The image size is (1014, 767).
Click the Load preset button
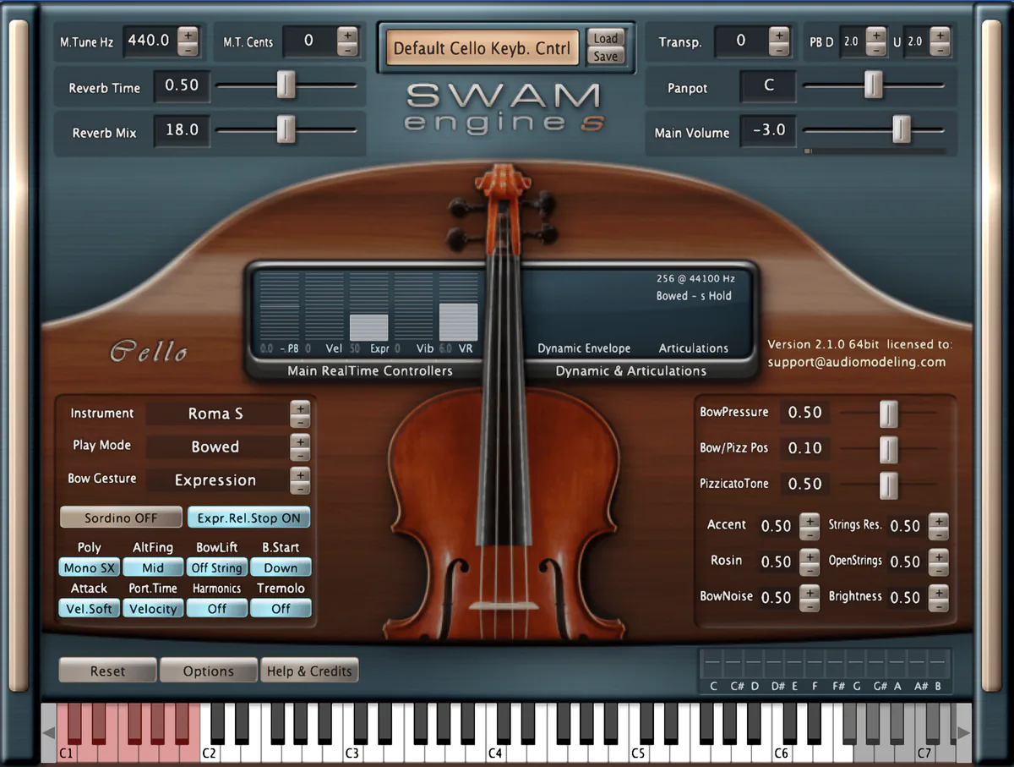[605, 38]
